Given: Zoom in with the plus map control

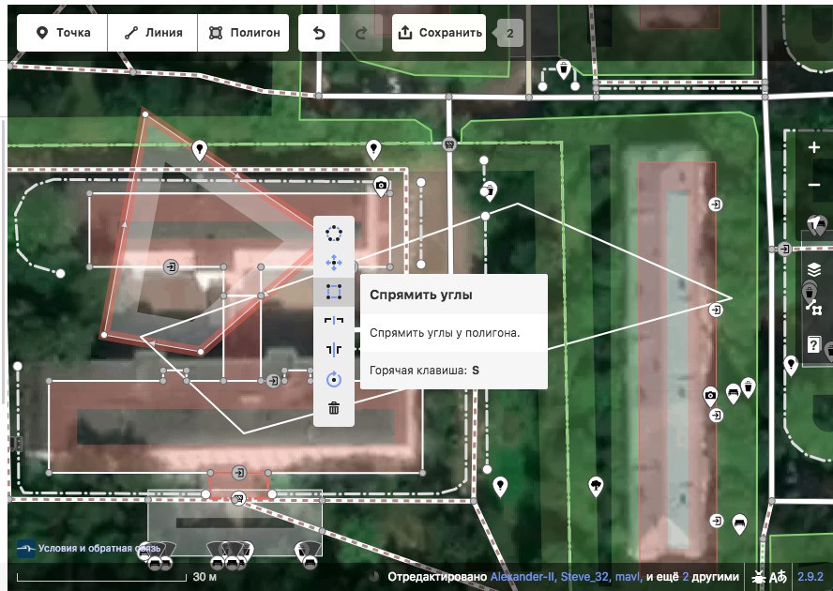Looking at the screenshot, I should click(x=814, y=147).
